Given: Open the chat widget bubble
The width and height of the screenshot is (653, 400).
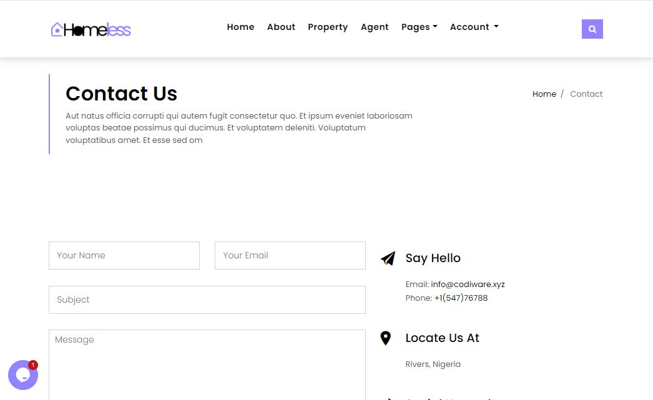Looking at the screenshot, I should tap(22, 375).
